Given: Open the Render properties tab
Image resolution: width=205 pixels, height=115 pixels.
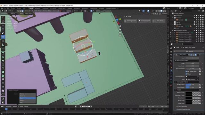Looking at the screenshot, I should click(171, 52).
